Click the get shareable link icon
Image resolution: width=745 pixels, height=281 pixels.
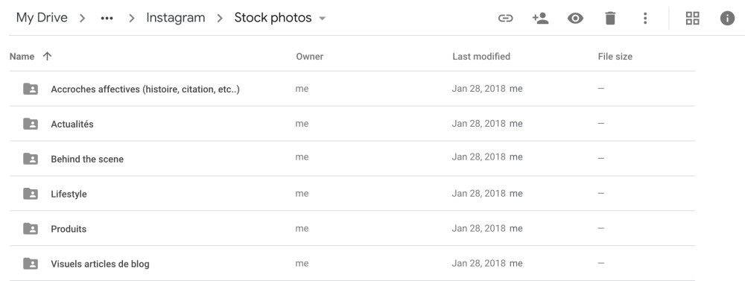pyautogui.click(x=506, y=19)
